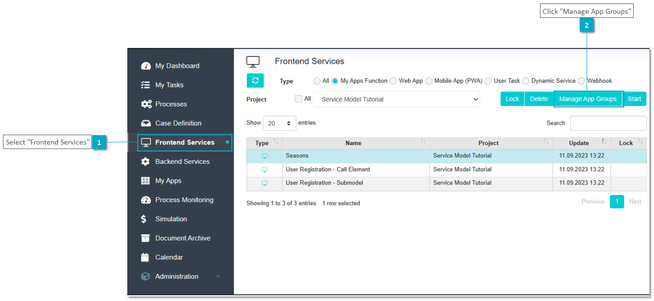Click the Frontend Services monitor icon in sidebar

pos(146,143)
